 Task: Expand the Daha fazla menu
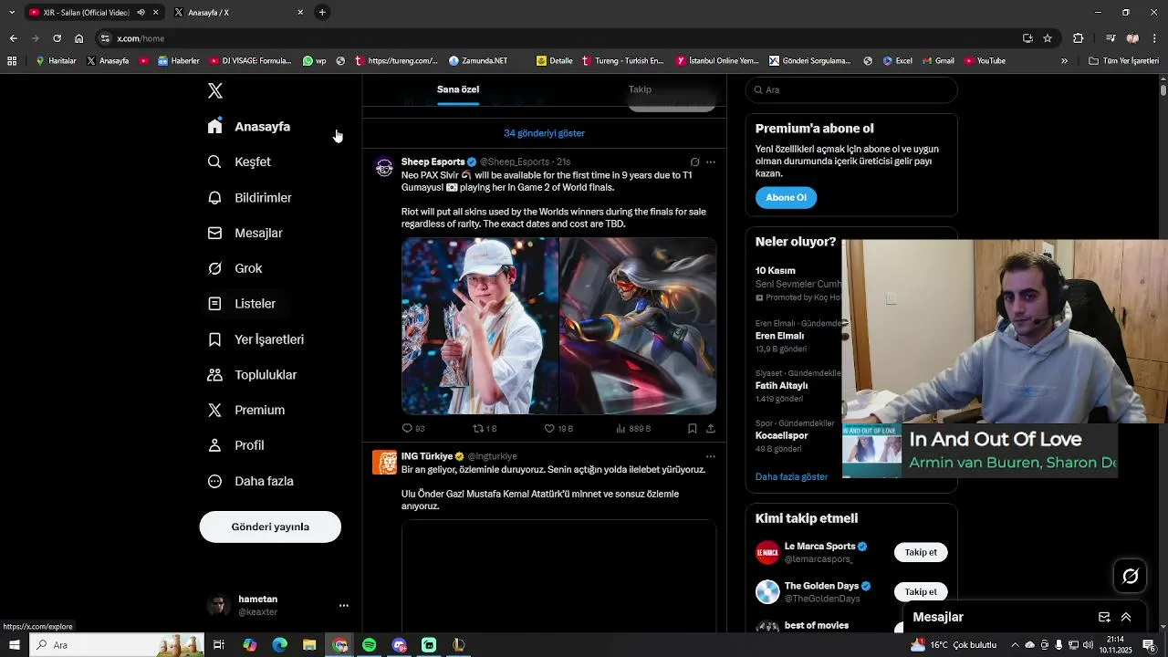(x=251, y=481)
